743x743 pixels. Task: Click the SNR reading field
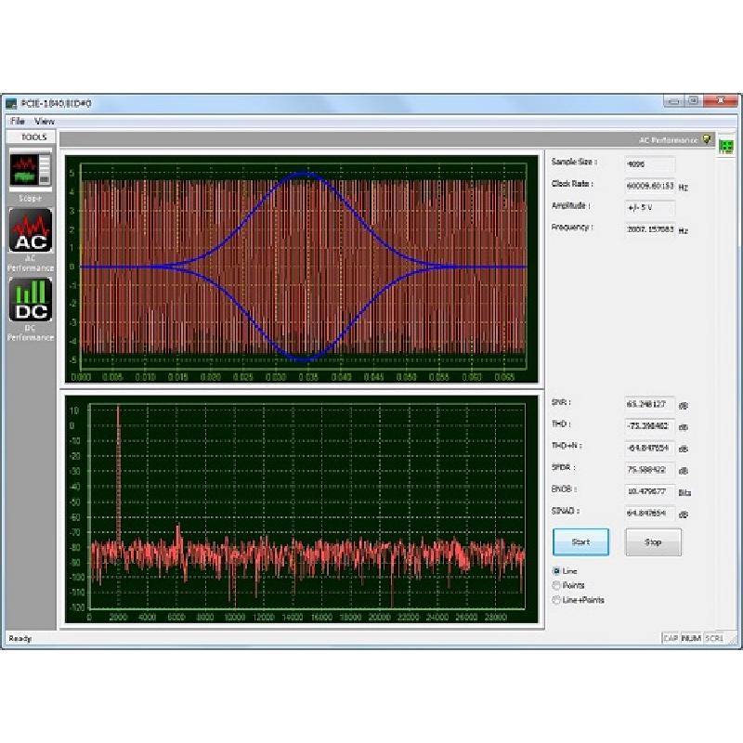coord(649,404)
